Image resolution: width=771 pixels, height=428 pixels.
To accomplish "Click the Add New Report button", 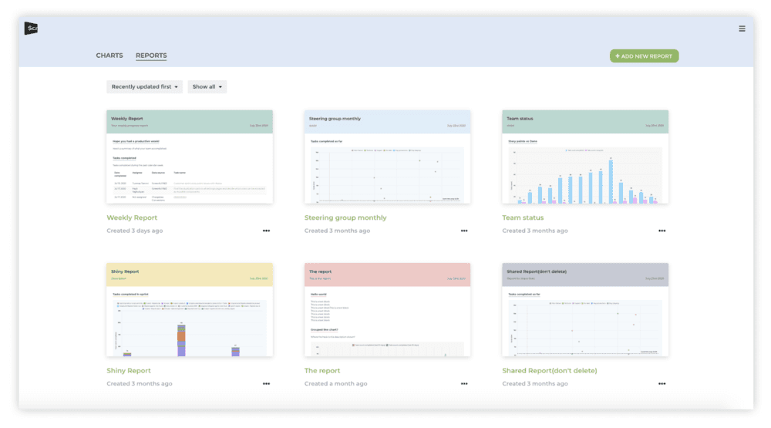I will tap(644, 56).
